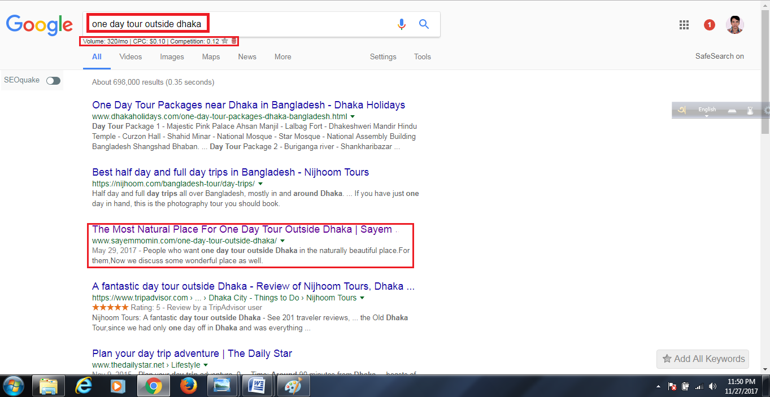Click the Show desktop strip
This screenshot has width=770, height=397.
click(x=765, y=386)
